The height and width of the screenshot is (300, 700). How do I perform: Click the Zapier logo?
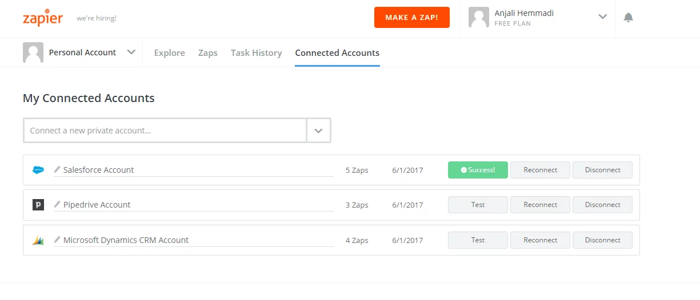coord(43,17)
